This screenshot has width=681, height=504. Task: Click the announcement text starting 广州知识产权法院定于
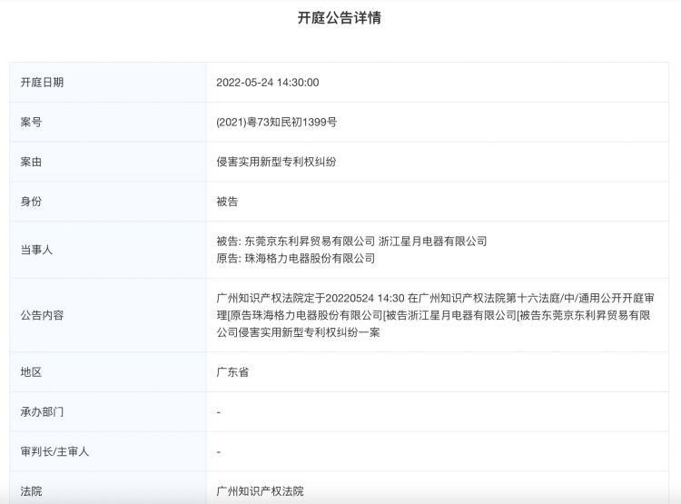[435, 315]
